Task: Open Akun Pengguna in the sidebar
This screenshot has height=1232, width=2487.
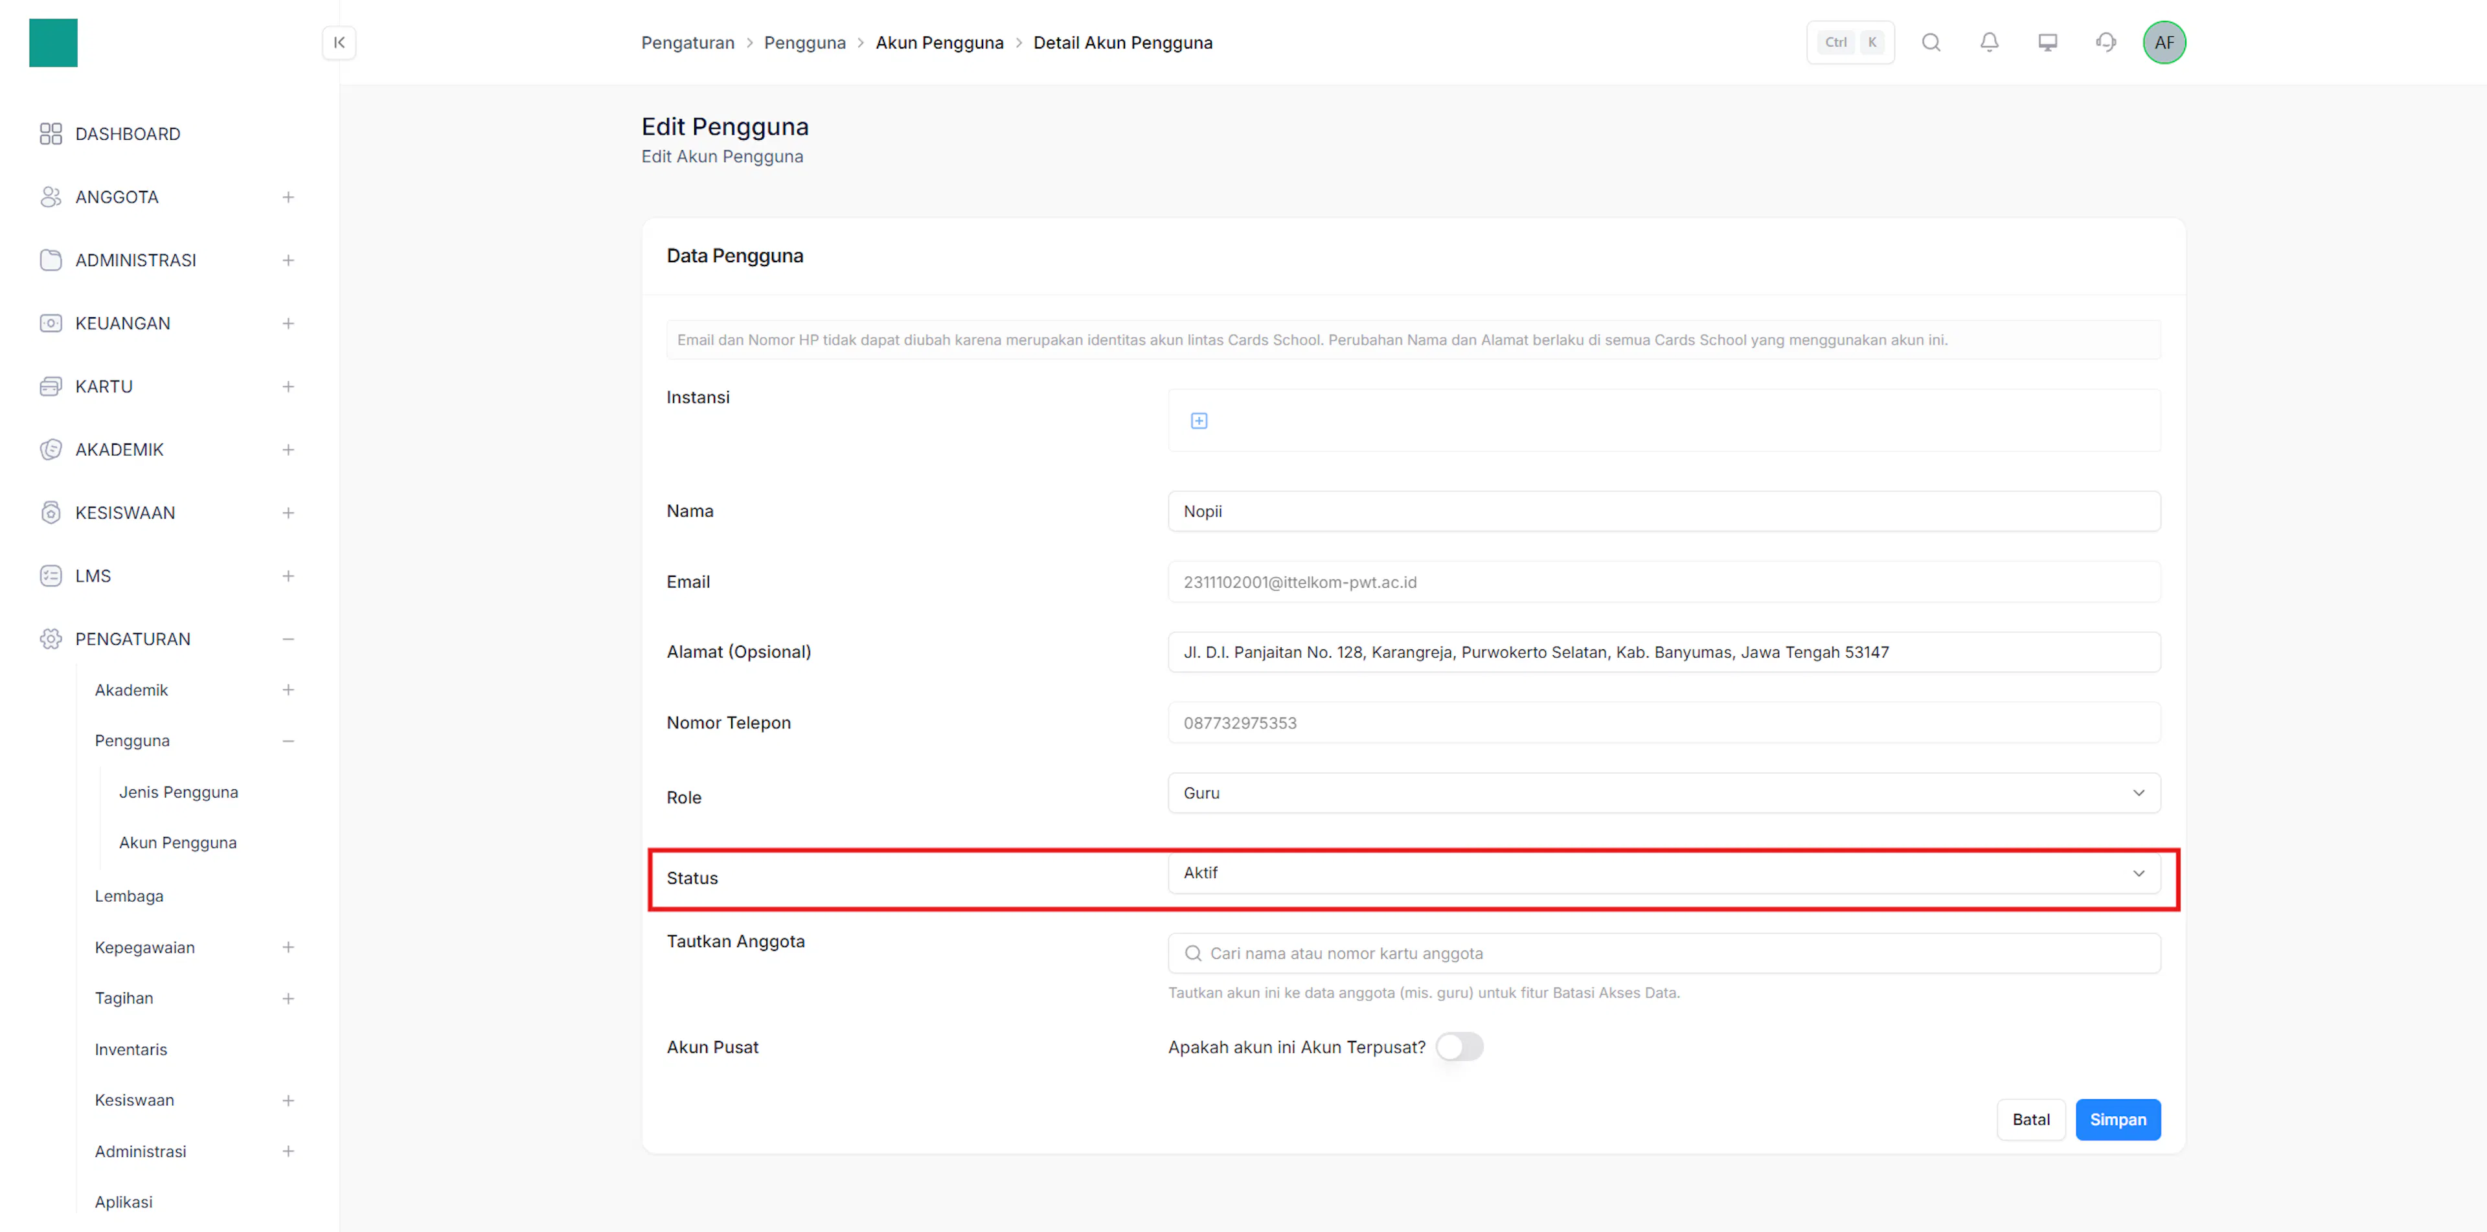Action: [x=177, y=842]
